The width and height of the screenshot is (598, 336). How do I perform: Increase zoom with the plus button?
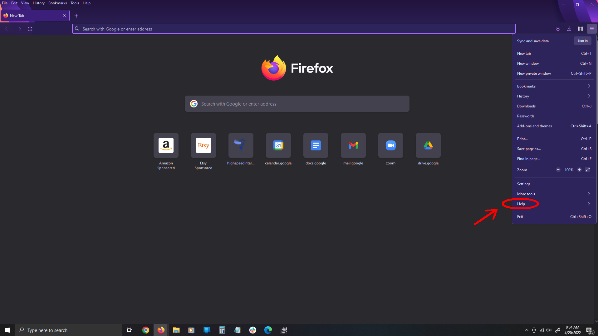tap(579, 170)
